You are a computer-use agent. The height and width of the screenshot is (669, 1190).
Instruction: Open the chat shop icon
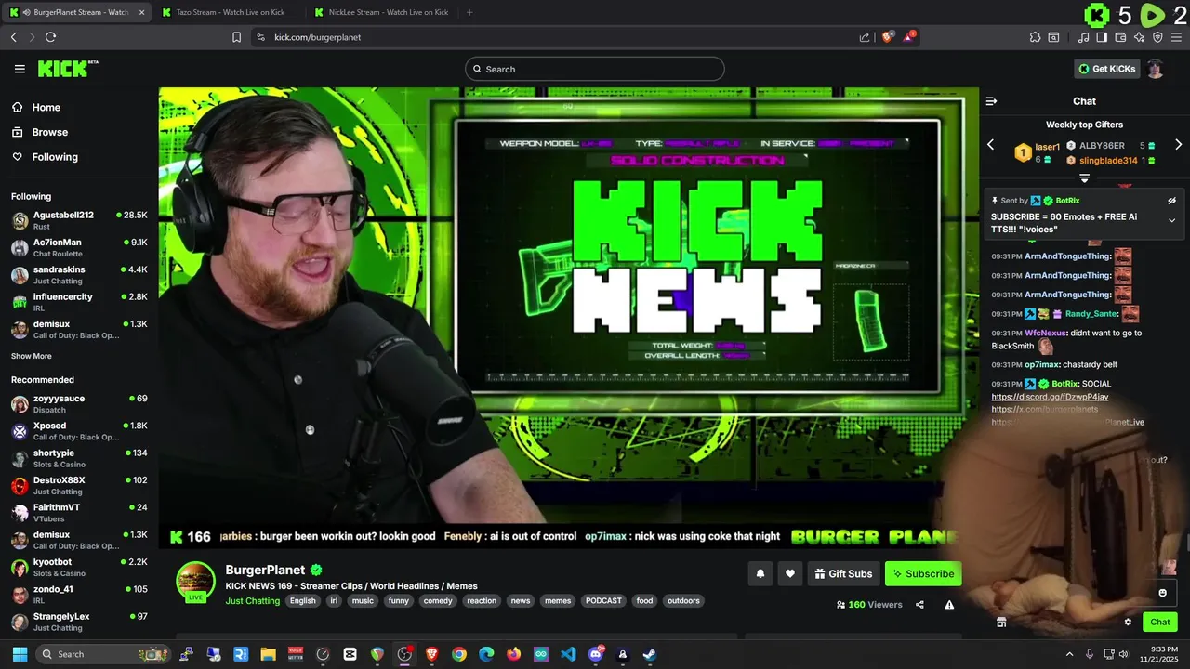click(1001, 623)
